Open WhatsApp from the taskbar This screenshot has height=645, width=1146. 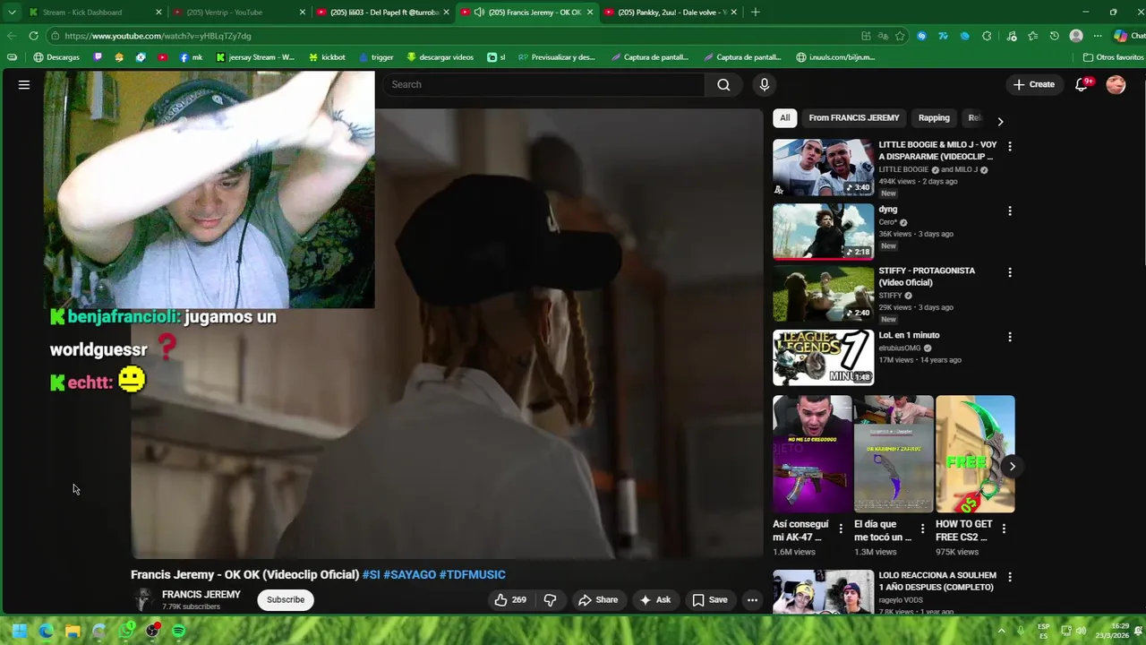click(126, 631)
